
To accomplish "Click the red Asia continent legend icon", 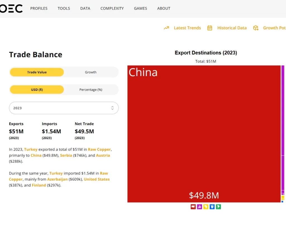I will [193, 207].
